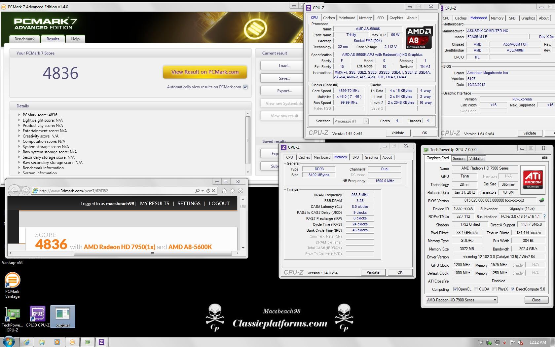Open the Help tab in PCMark 7
The width and height of the screenshot is (555, 347).
[x=75, y=39]
